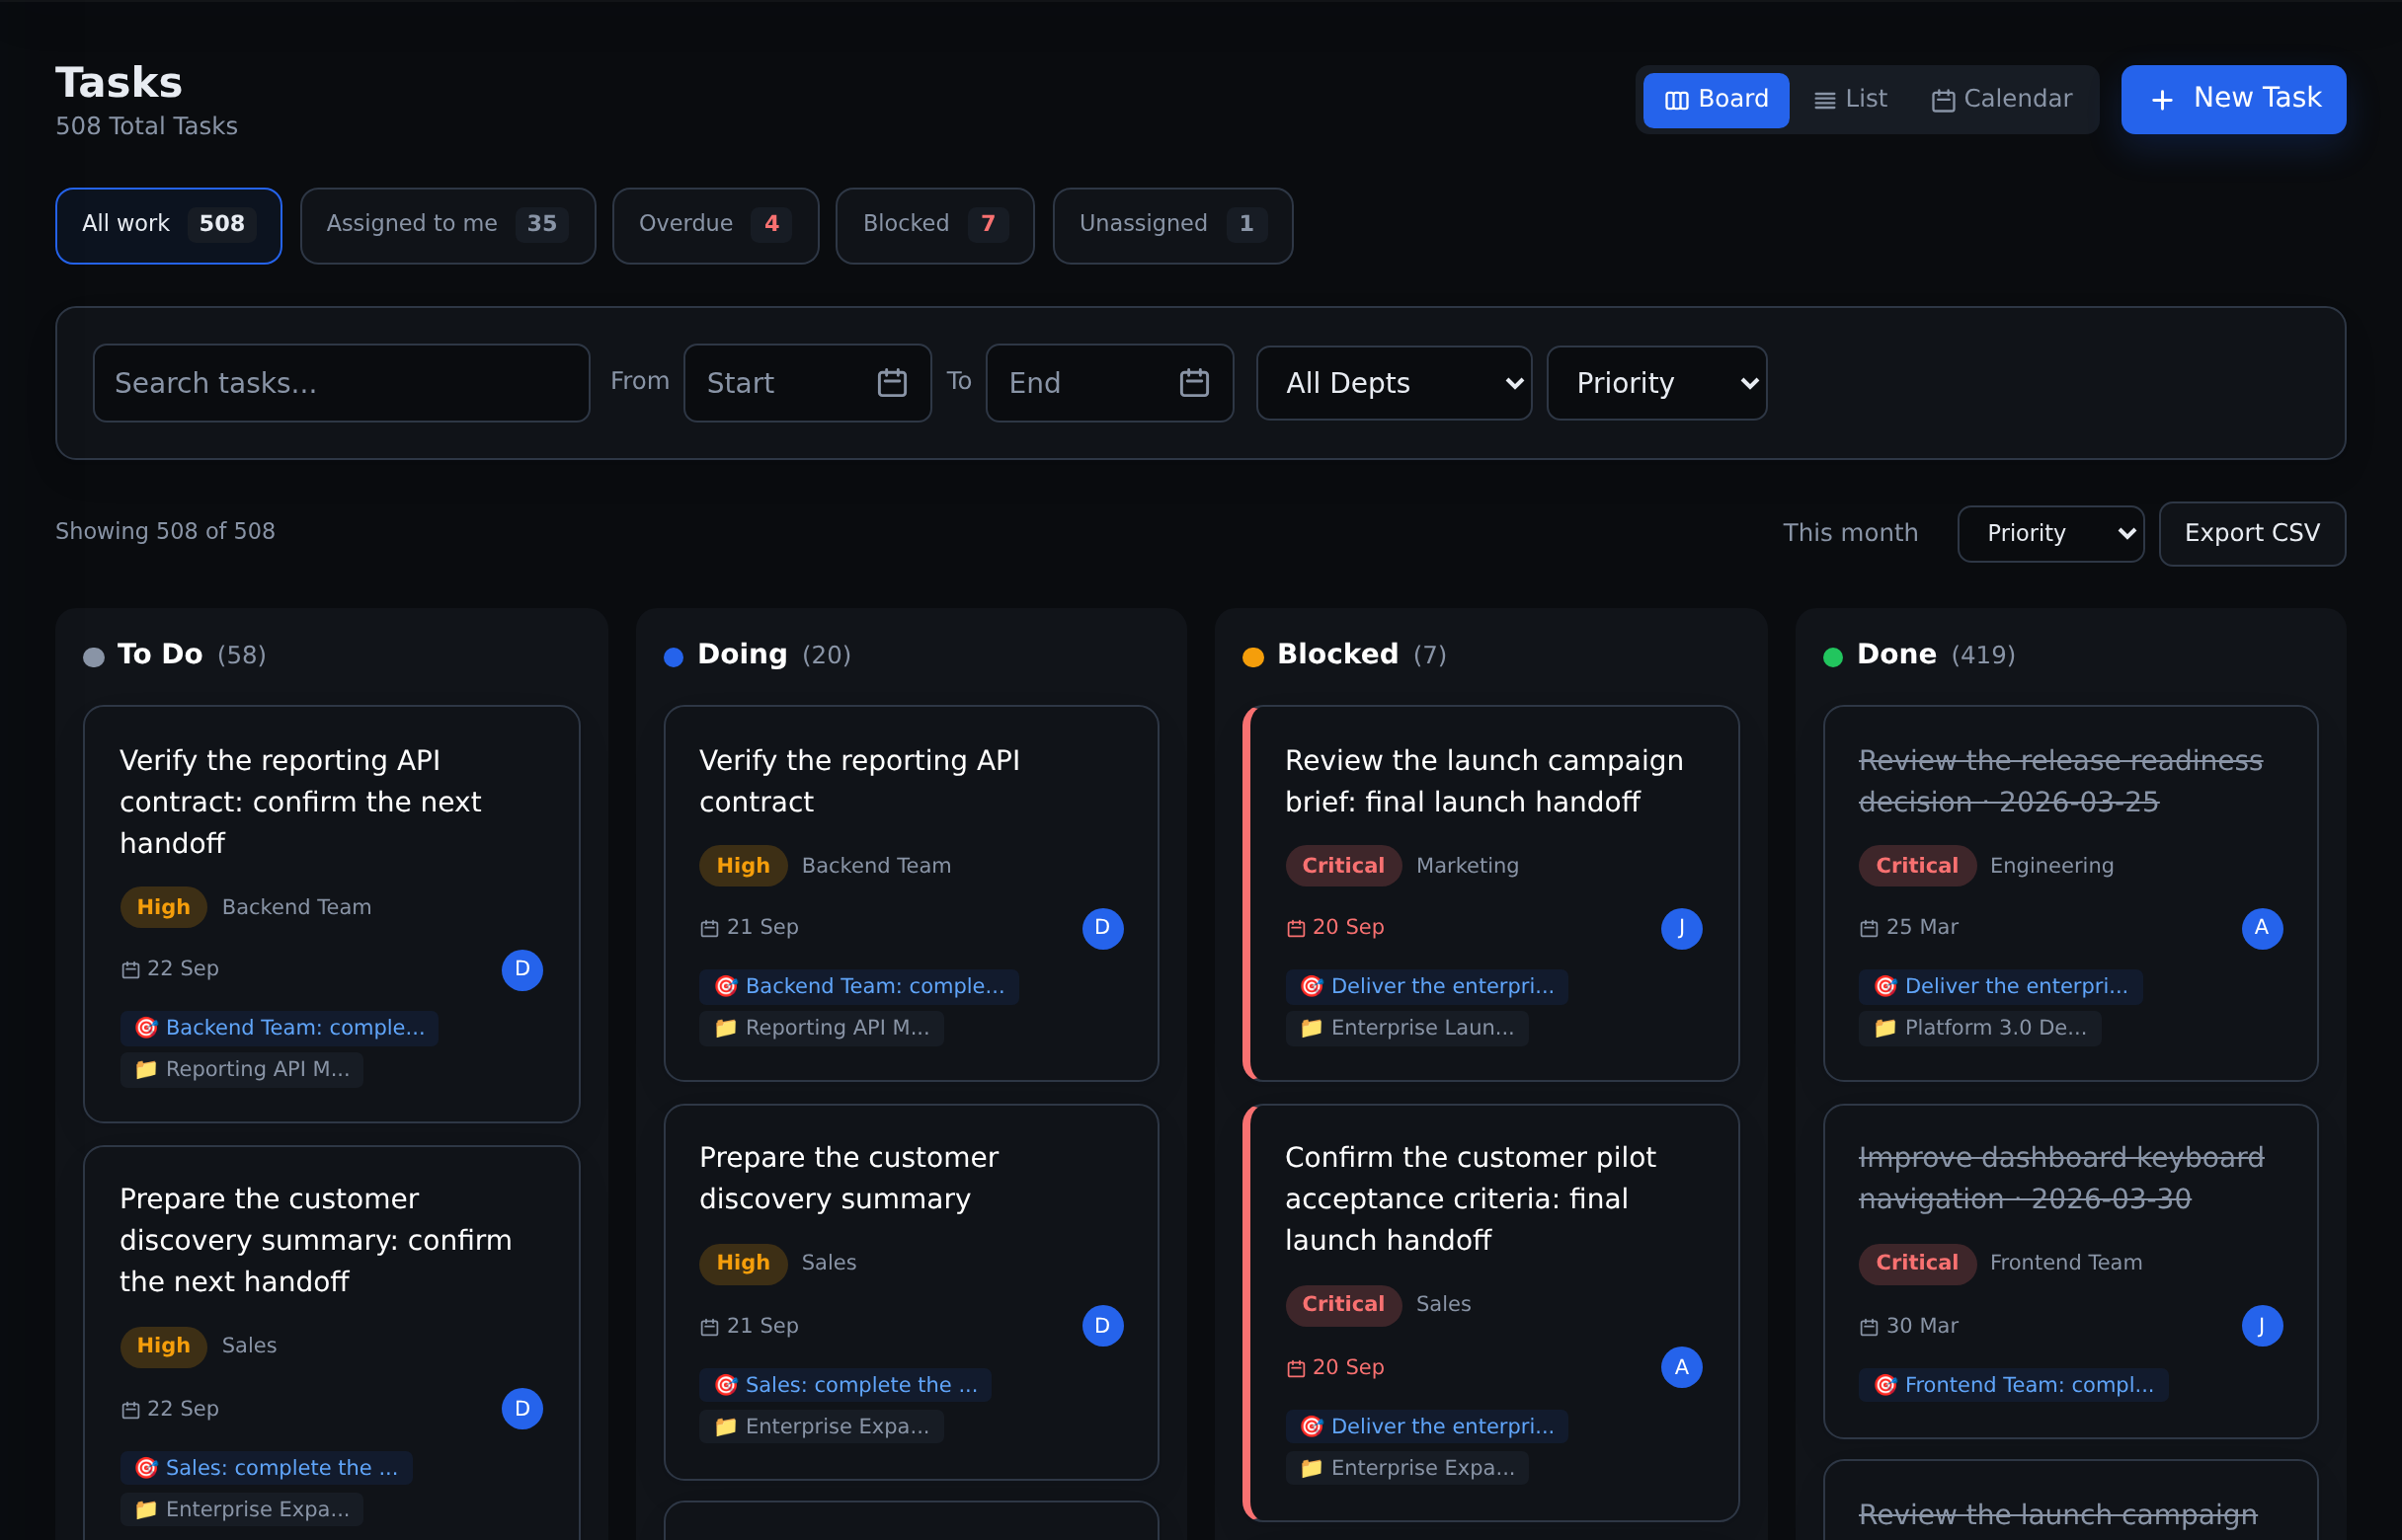Click Export CSV button
The height and width of the screenshot is (1540, 2402).
(2251, 533)
